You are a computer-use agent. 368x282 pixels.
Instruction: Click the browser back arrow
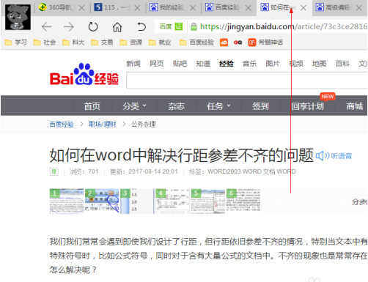tap(47, 27)
